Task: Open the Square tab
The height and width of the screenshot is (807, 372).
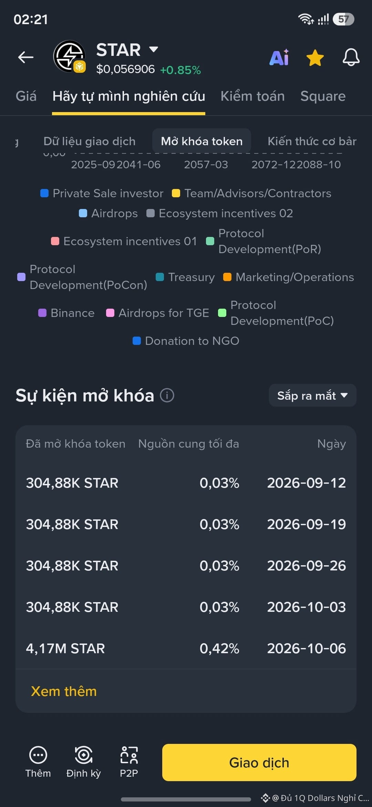Action: point(323,96)
